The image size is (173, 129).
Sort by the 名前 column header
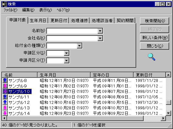point(20,75)
